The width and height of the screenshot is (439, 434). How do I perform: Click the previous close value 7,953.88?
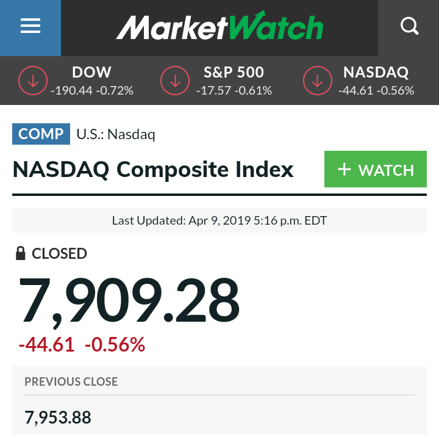[58, 418]
